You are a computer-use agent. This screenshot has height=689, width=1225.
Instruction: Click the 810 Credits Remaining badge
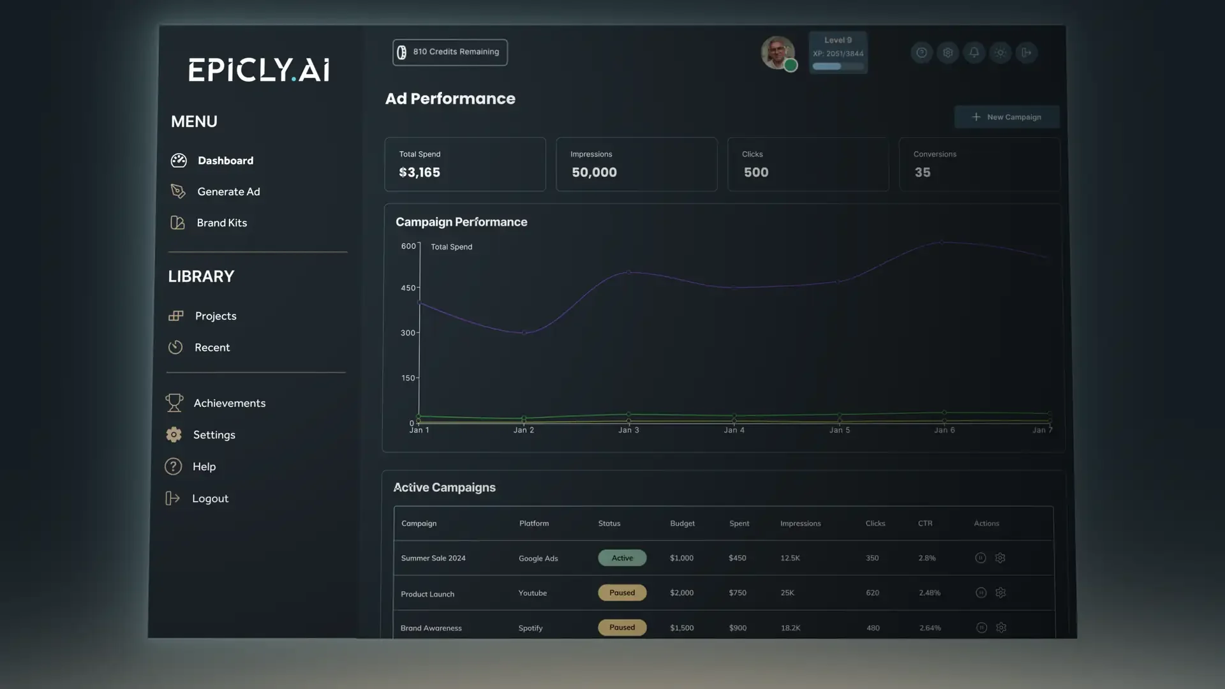click(449, 52)
